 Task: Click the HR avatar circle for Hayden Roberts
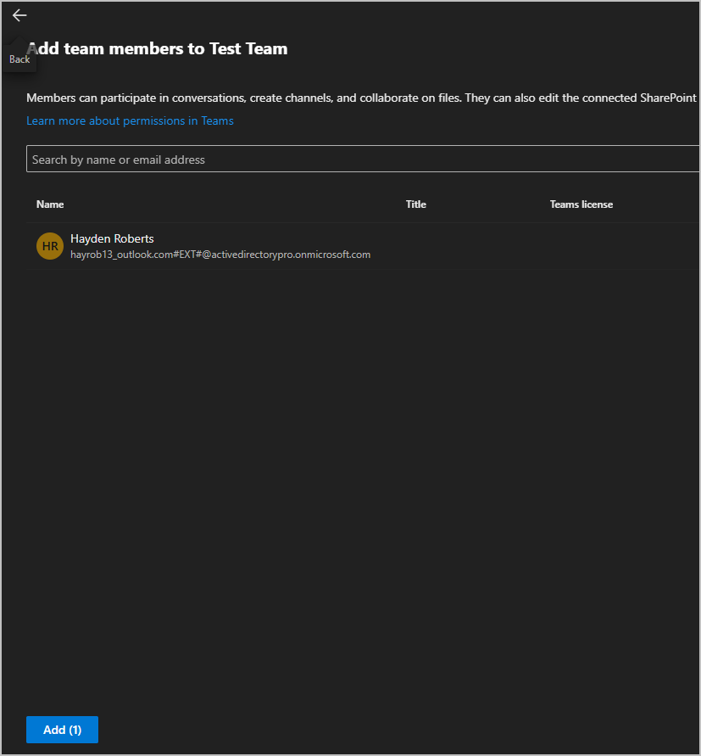point(49,245)
